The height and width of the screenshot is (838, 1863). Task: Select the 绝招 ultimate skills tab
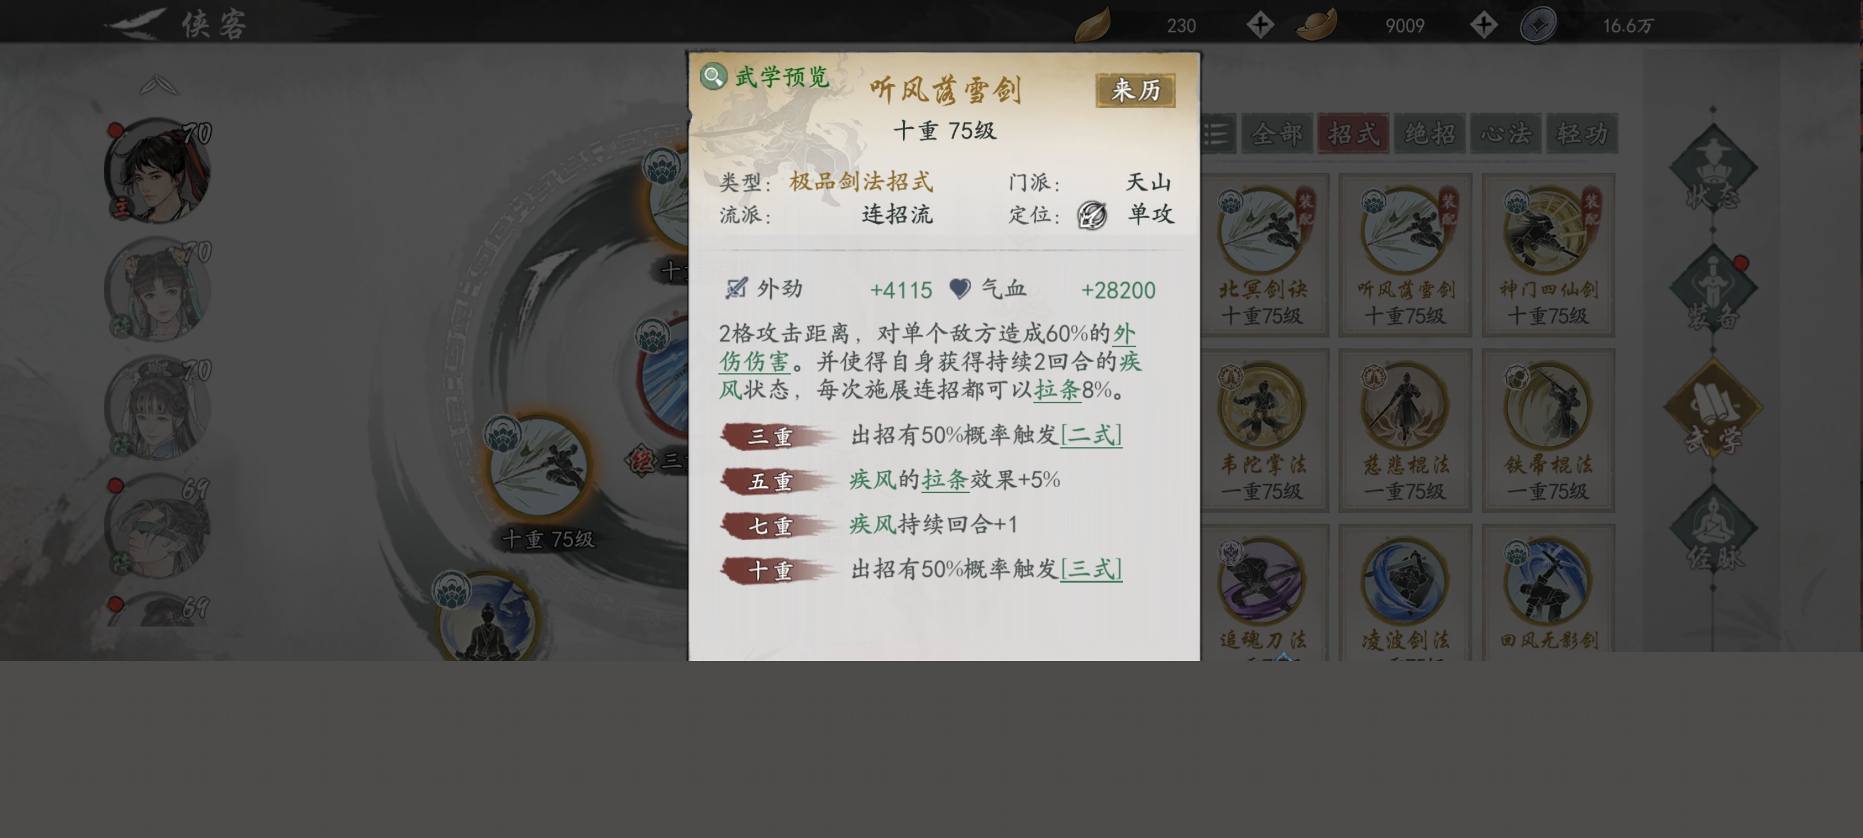(x=1430, y=133)
